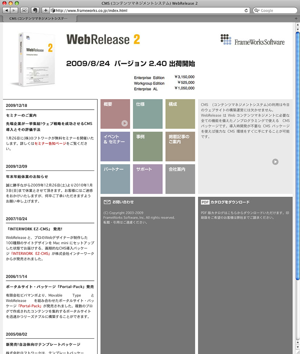Click the セミナーのご案内 heading
Viewport: 300px width, 354px height.
coord(21,115)
